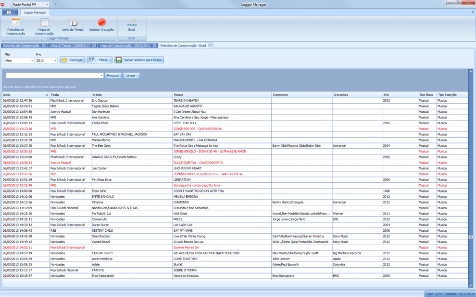Select the Eros Ramazzotti composer cell
The image size is (476, 297).
[x=302, y=276]
